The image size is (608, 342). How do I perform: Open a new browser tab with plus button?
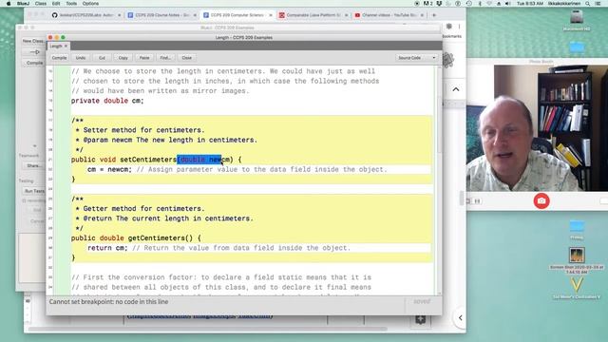click(x=434, y=15)
